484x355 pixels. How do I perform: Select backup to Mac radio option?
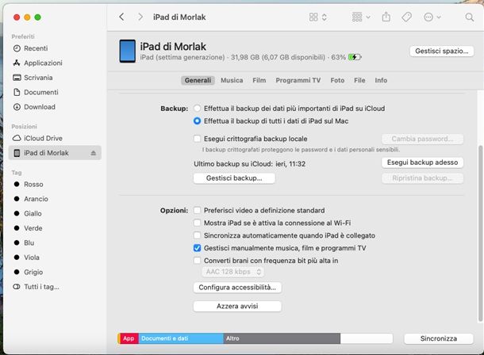click(197, 121)
